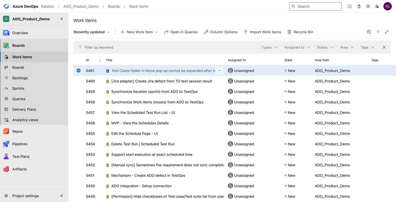Click the Recycle Bin trash icon
The image size is (396, 202).
289,32
